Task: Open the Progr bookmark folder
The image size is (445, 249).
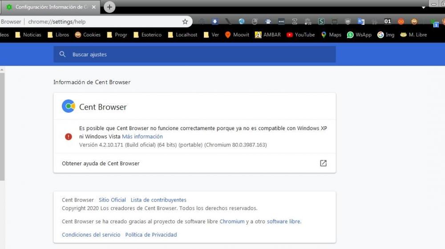Action: (x=117, y=35)
